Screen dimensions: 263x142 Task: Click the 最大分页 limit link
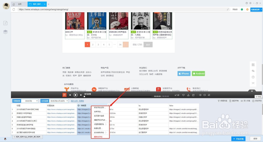point(77,101)
